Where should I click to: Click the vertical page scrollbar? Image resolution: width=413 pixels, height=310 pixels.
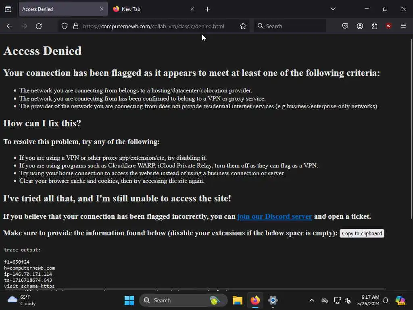(x=411, y=129)
